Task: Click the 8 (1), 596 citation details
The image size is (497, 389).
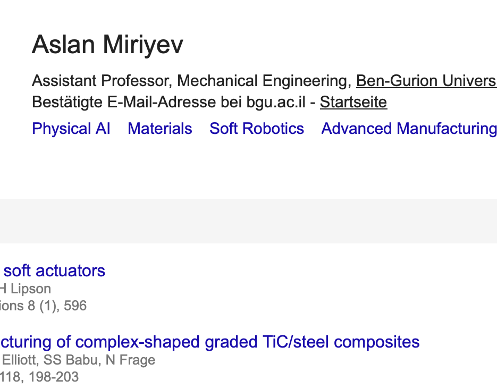Action: click(57, 306)
